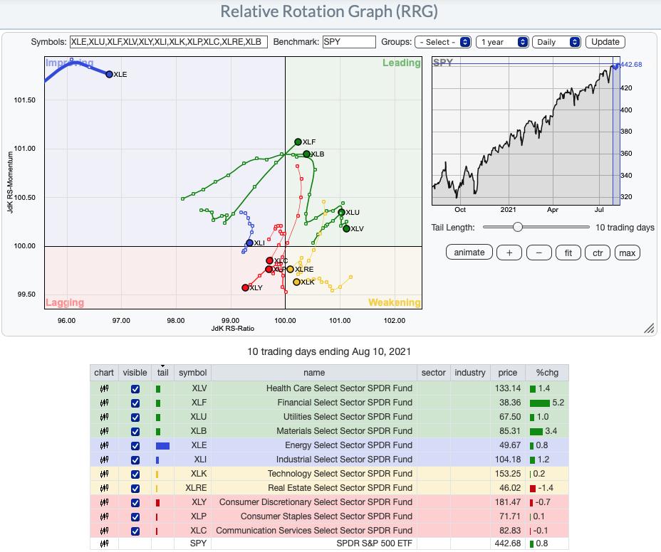Select the XLE point on the graph
This screenshot has width=661, height=552.
tap(109, 74)
